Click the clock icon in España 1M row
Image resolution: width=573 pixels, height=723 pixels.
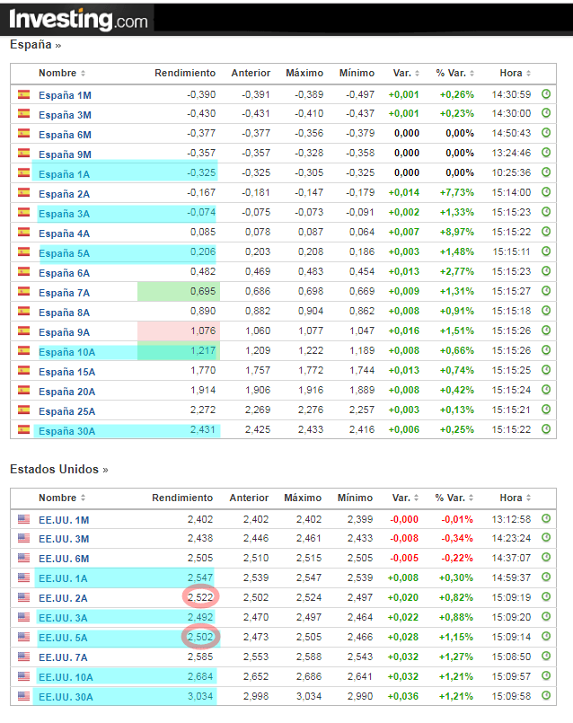coord(546,94)
